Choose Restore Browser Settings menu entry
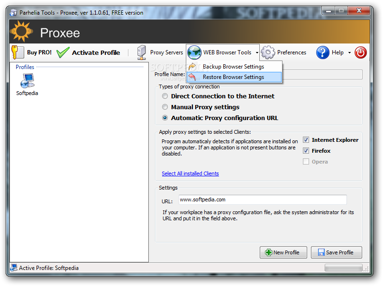 click(234, 77)
